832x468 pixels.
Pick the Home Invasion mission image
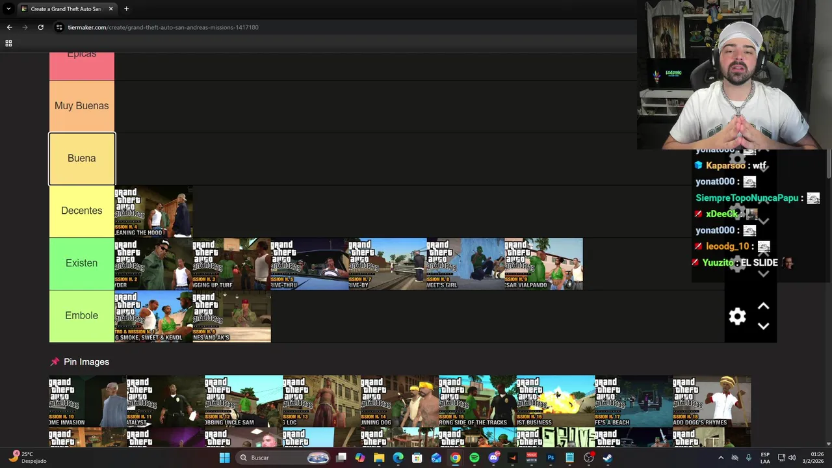click(88, 401)
